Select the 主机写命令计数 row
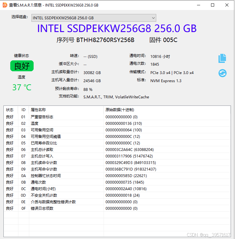The image size is (235, 239). [117, 169]
